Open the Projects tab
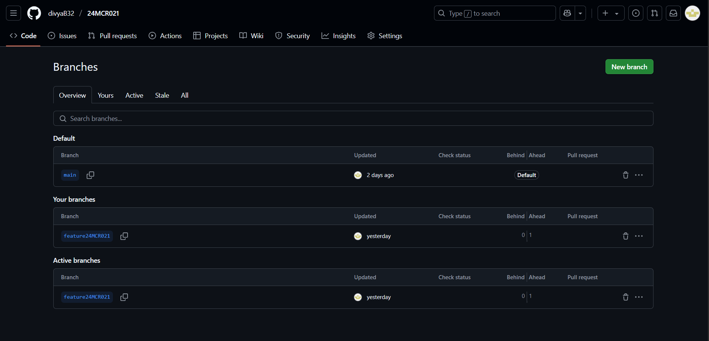The height and width of the screenshot is (341, 709). coord(210,36)
